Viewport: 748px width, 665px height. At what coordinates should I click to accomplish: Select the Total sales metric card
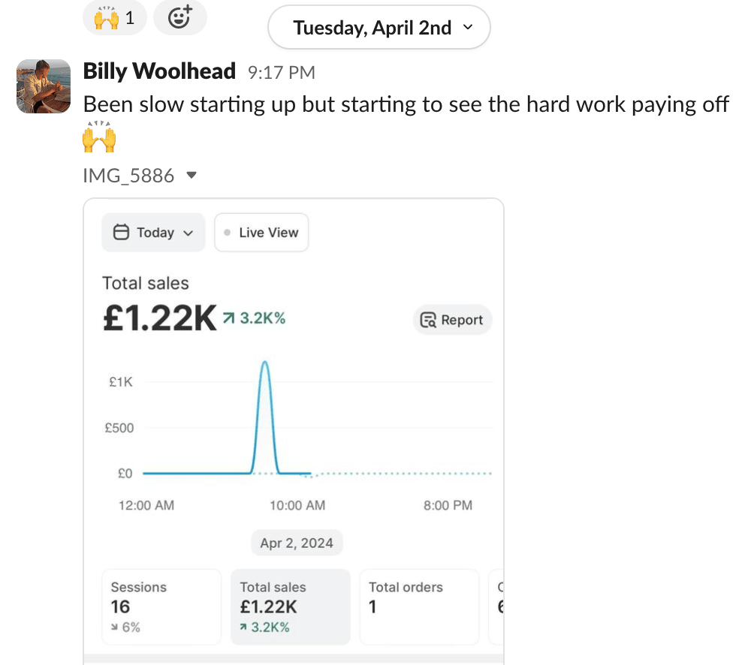pyautogui.click(x=290, y=606)
